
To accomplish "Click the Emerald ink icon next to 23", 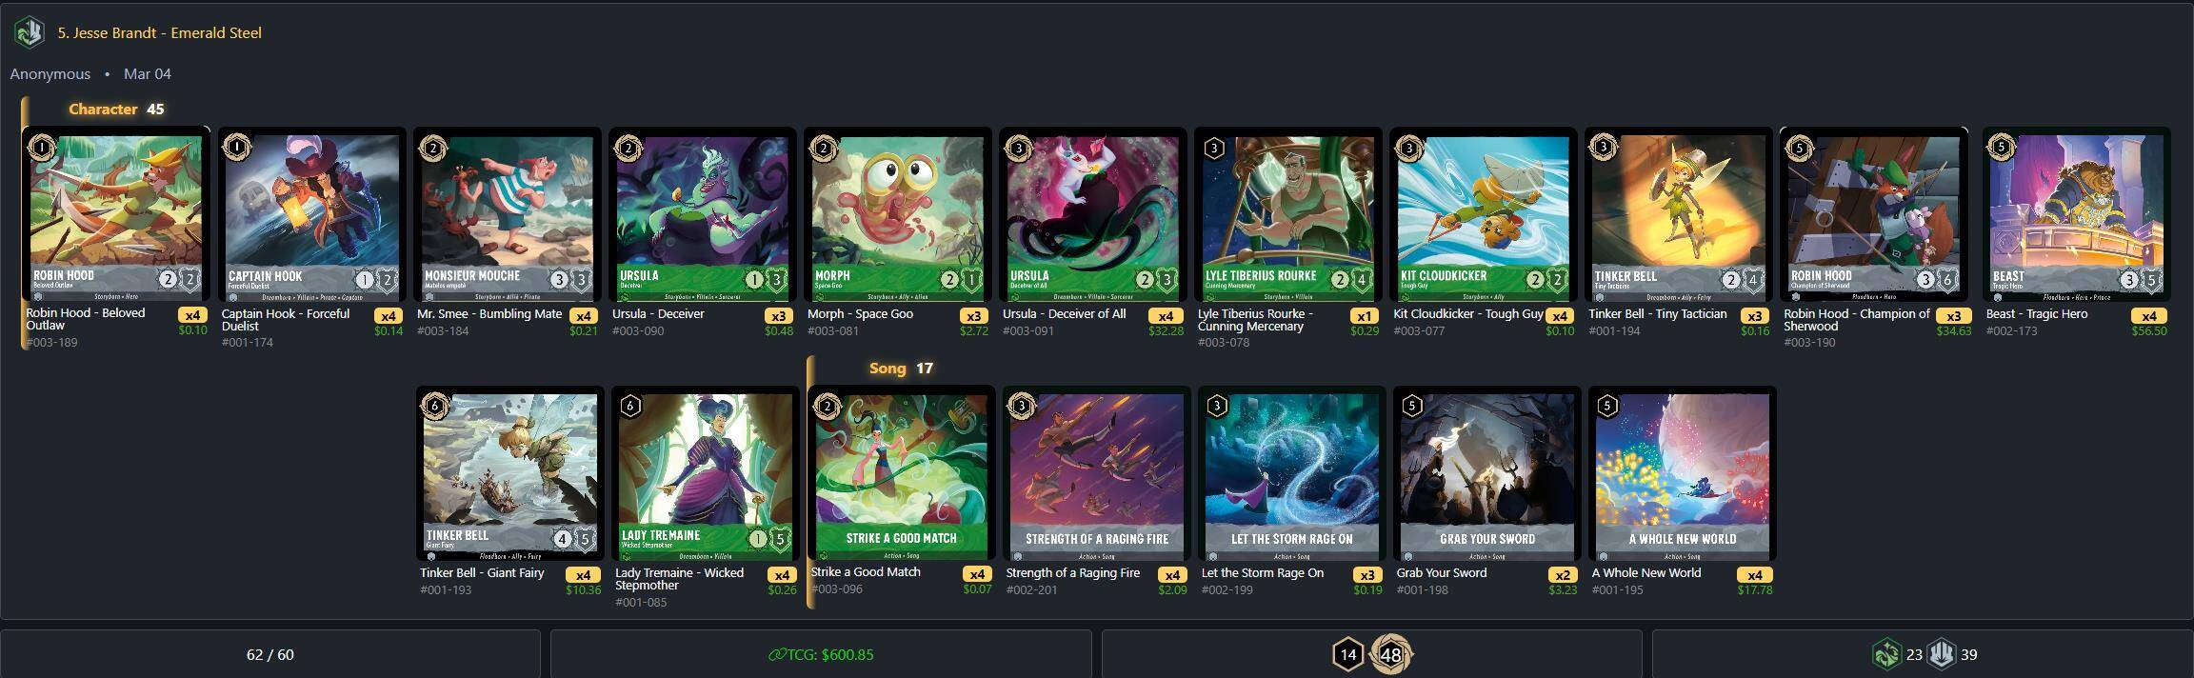I will pyautogui.click(x=1885, y=654).
